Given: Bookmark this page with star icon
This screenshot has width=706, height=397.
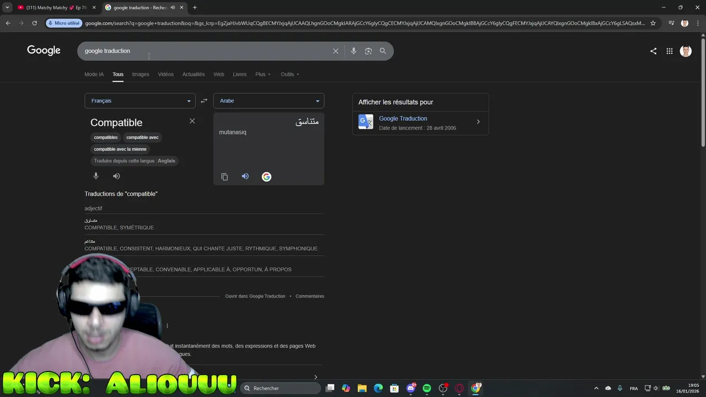Looking at the screenshot, I should pos(653,23).
